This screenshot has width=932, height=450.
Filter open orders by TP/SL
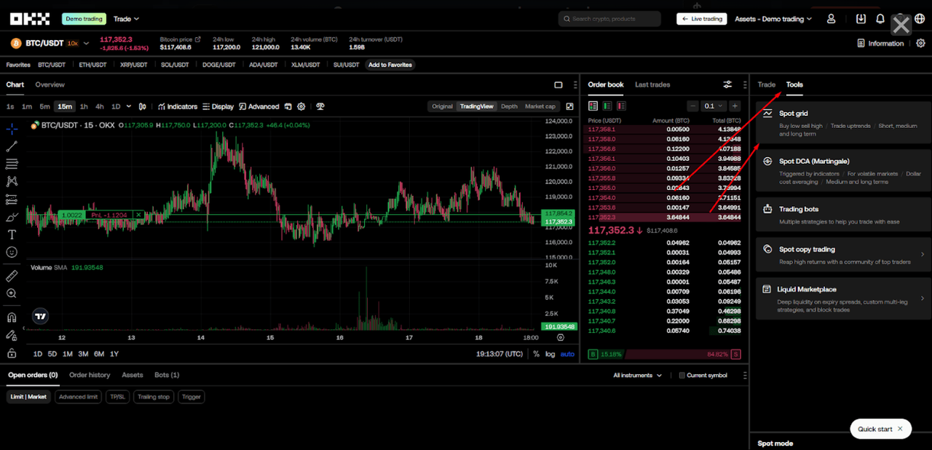(116, 397)
